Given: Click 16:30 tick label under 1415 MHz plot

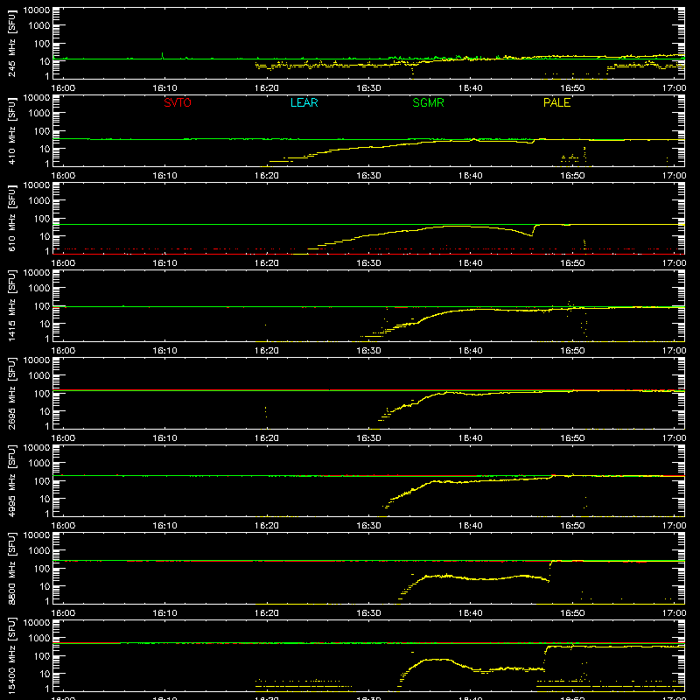Looking at the screenshot, I should pos(368,351).
